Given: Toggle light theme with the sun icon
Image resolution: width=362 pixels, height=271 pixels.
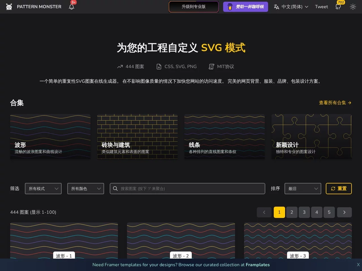Looking at the screenshot, I should pyautogui.click(x=353, y=7).
